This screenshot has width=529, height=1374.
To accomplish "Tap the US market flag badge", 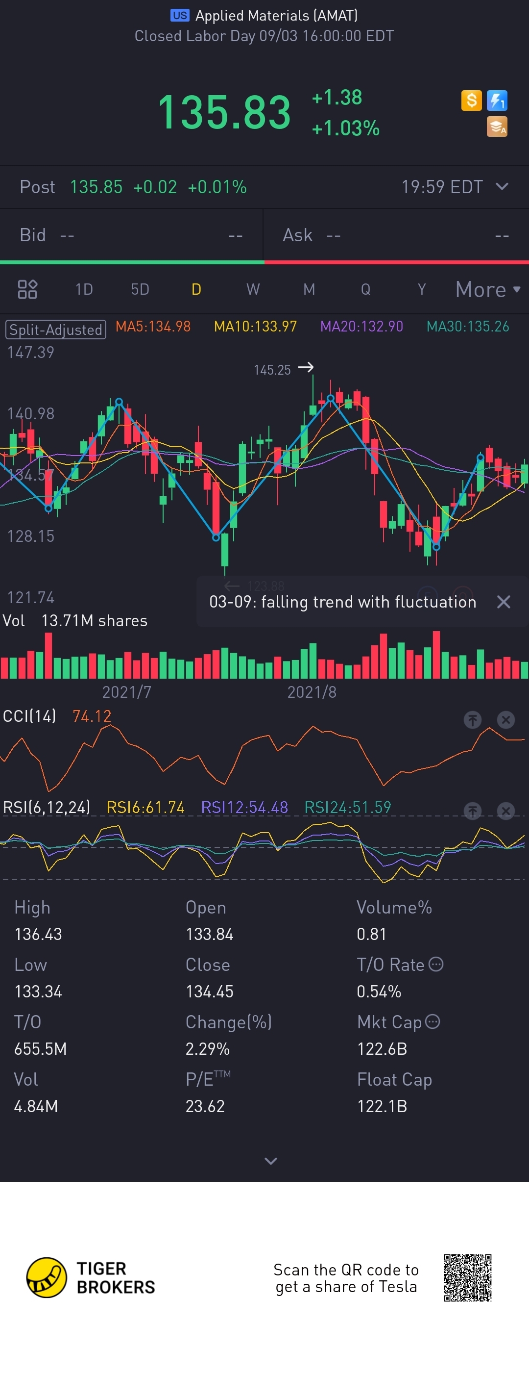I will tap(180, 16).
